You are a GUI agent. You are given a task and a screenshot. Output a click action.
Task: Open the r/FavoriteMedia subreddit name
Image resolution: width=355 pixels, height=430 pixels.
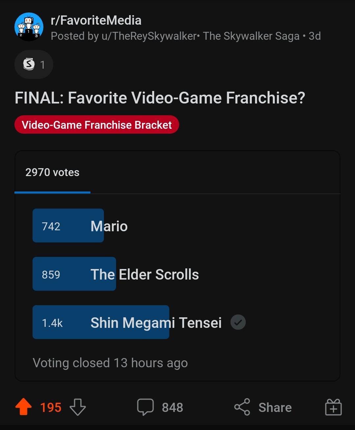coord(96,20)
